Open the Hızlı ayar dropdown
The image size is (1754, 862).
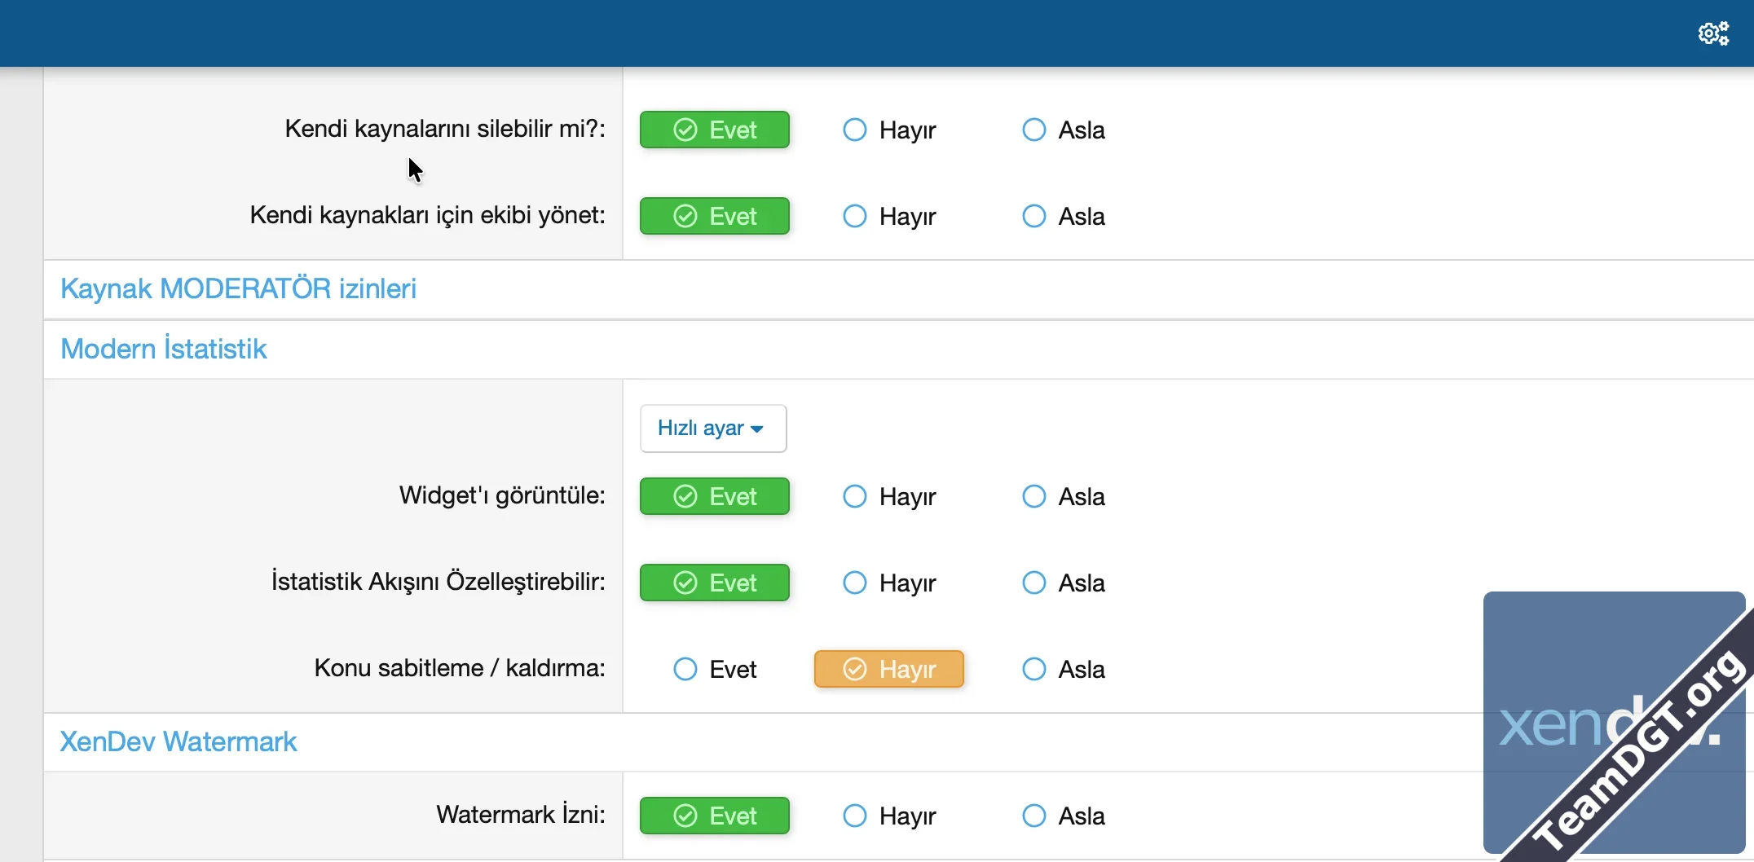[x=712, y=429]
